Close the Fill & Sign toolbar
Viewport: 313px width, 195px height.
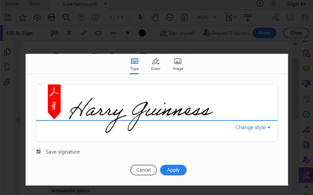296,33
